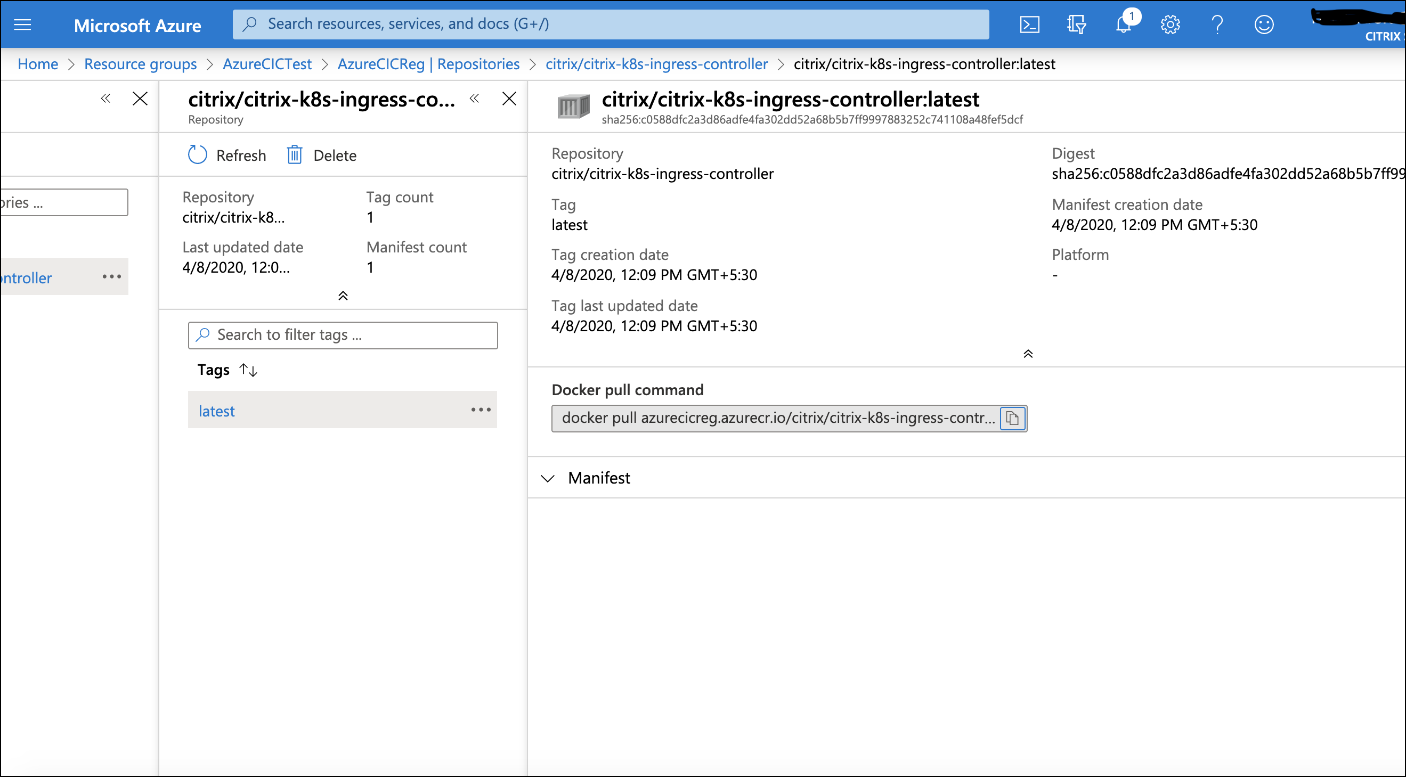
Task: Collapse the citrix repository blade
Action: [x=474, y=99]
